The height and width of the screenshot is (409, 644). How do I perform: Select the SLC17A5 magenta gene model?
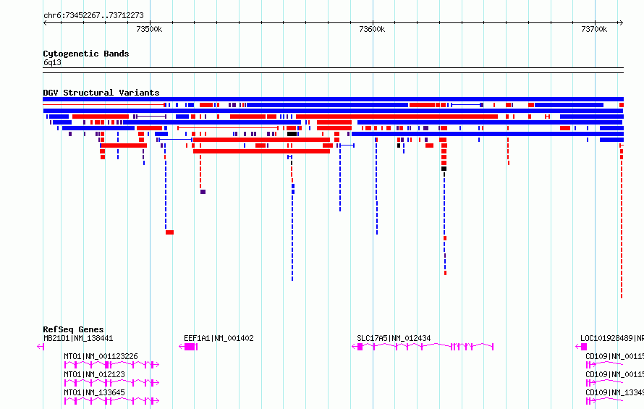pos(423,347)
